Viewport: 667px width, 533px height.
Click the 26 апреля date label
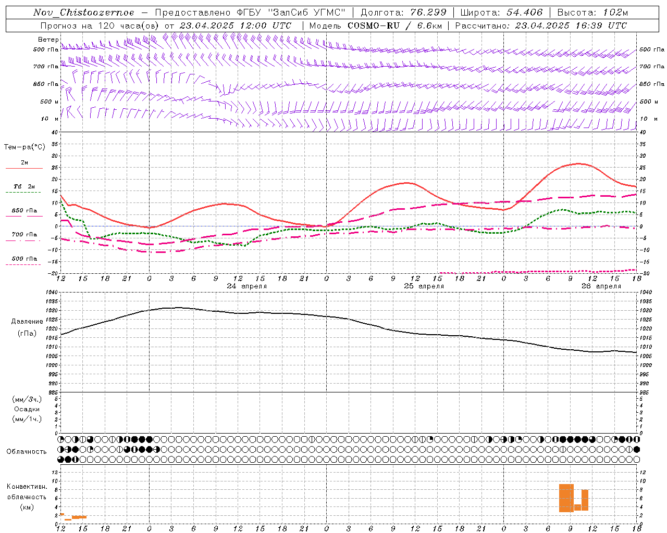601,286
